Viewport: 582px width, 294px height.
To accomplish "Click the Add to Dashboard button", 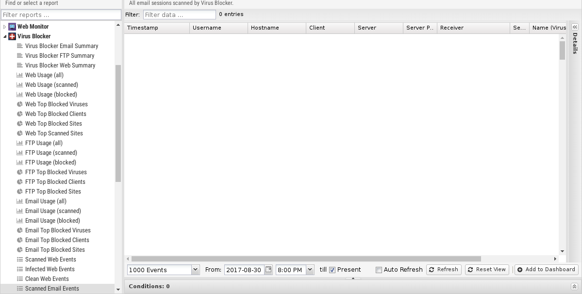I will [547, 270].
